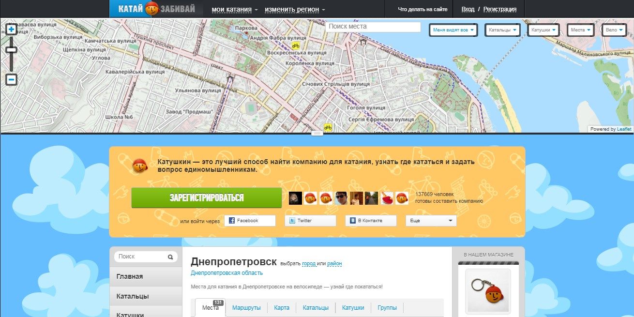Screen dimensions: 634x317
Task: Expand the Вело filter dropdown
Action: click(x=613, y=30)
